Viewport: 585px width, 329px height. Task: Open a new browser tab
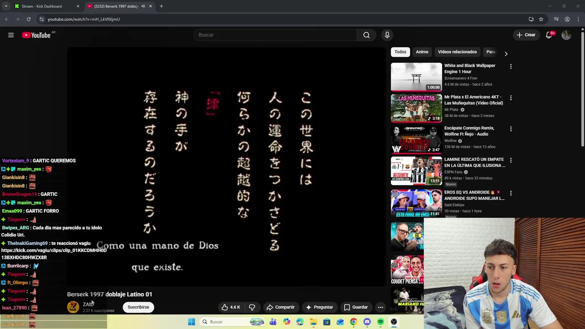pyautogui.click(x=161, y=6)
